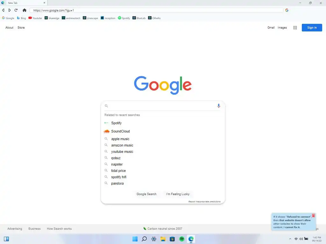
Task: Go forward with the browser forward arrow
Action: (x=9, y=10)
